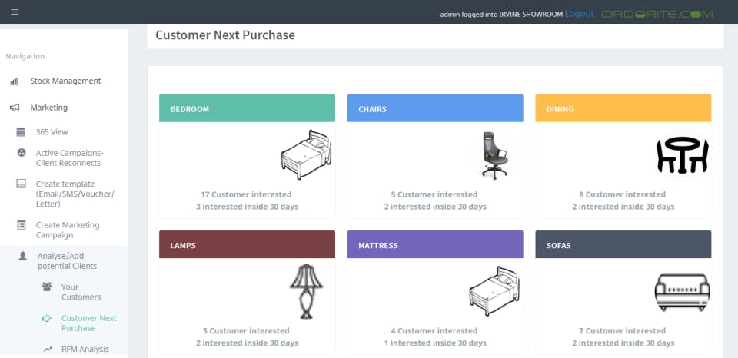Open the Create Marketing Campaign page
Image resolution: width=738 pixels, height=358 pixels.
(x=69, y=230)
